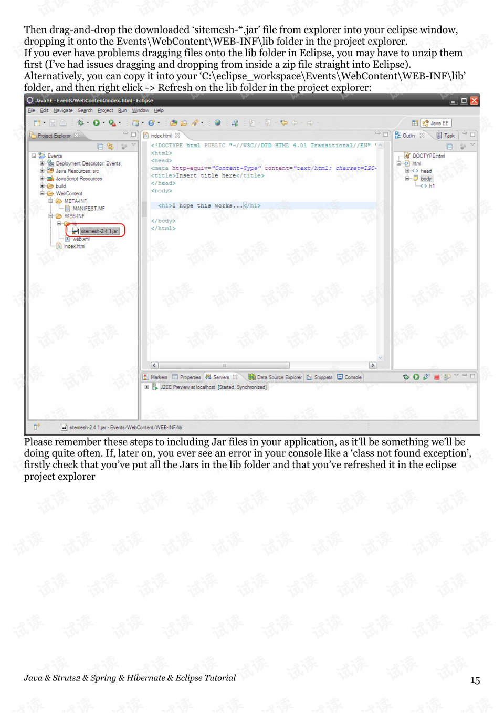
Task: Expand JavaScript Resources node
Action: click(42, 179)
